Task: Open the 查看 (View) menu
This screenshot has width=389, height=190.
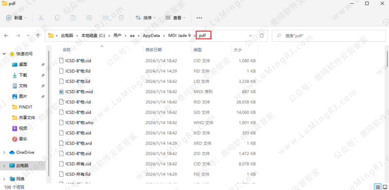Action: [x=175, y=18]
